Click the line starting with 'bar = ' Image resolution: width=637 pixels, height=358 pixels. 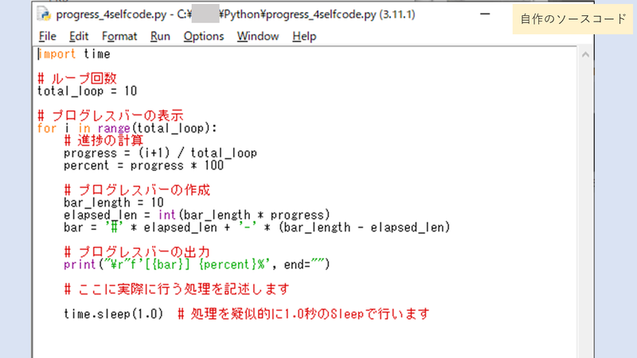coord(257,228)
